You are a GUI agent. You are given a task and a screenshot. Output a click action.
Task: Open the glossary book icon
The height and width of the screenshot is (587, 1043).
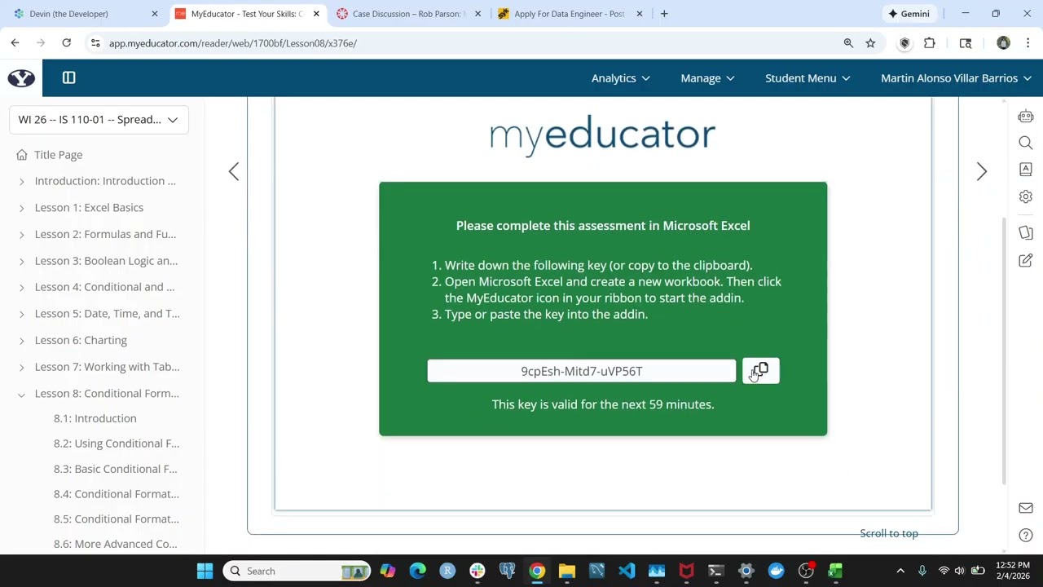tap(1026, 170)
